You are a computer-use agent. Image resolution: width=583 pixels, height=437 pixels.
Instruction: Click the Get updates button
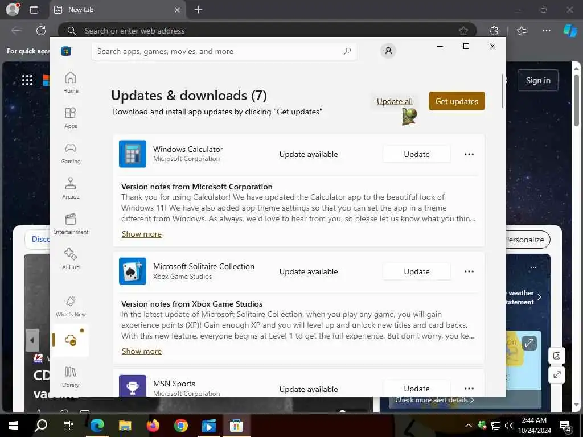click(x=457, y=101)
